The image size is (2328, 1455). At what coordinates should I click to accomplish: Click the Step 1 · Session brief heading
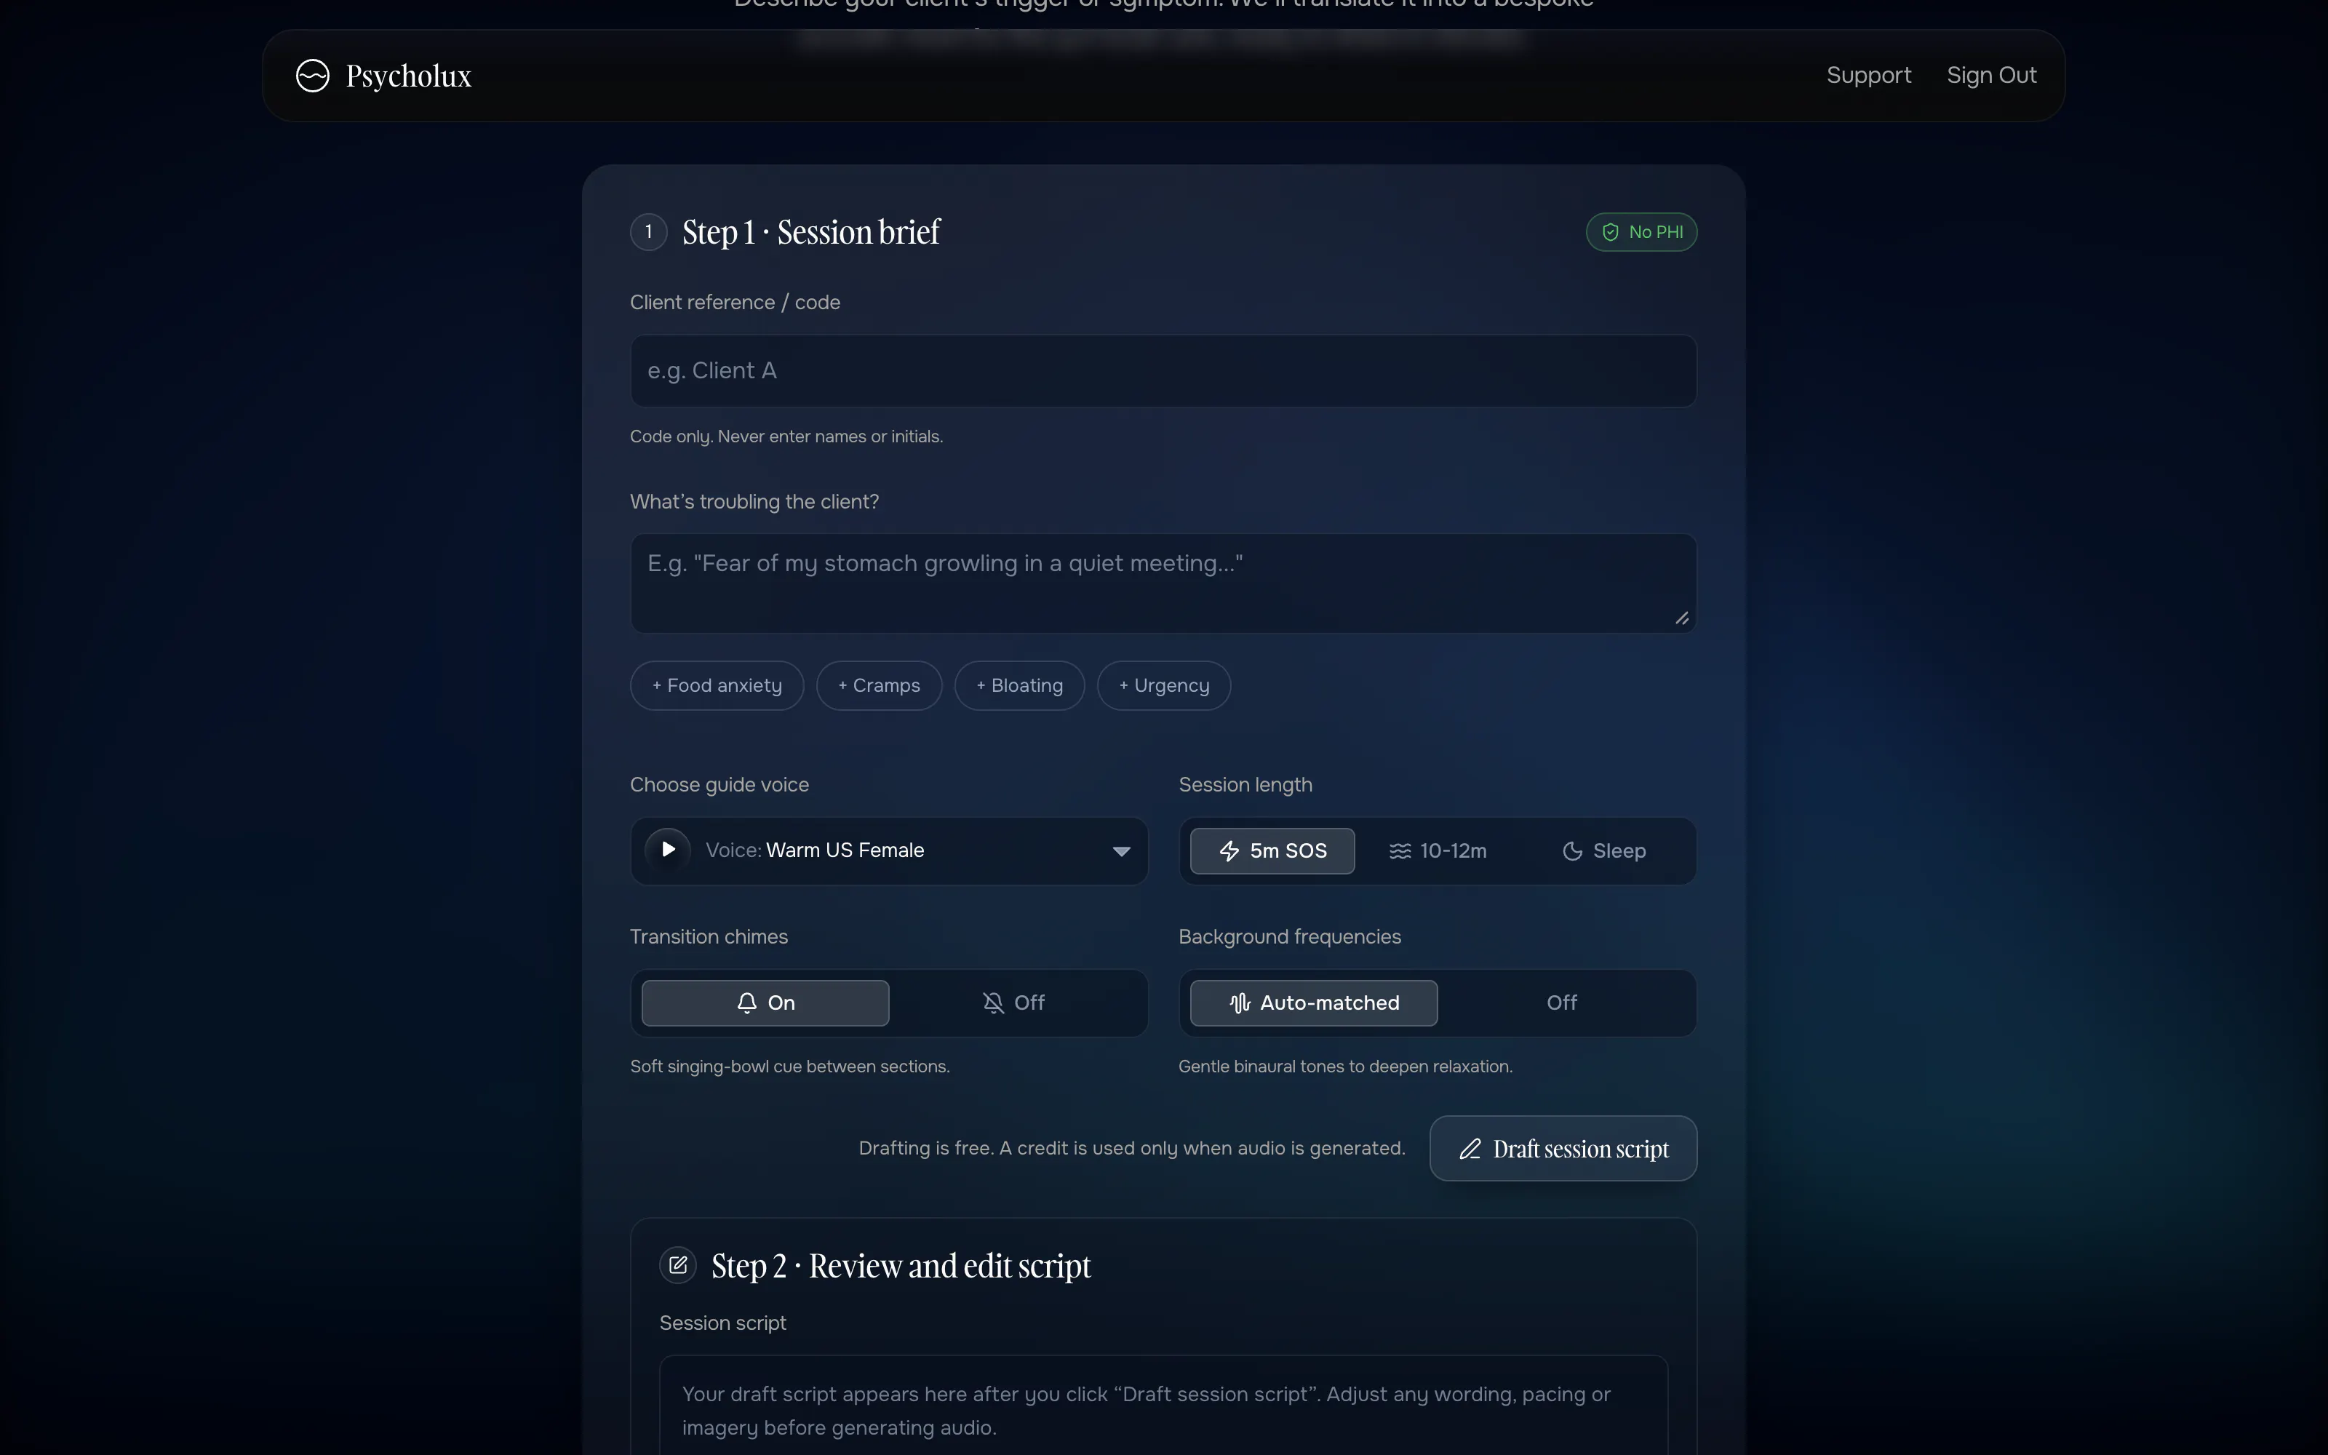pos(811,233)
